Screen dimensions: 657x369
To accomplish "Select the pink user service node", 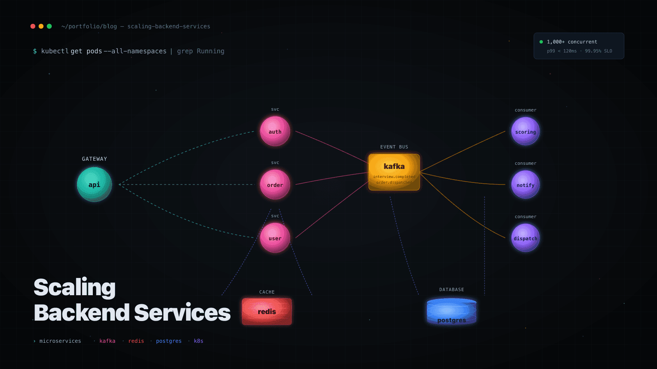I will (x=275, y=238).
